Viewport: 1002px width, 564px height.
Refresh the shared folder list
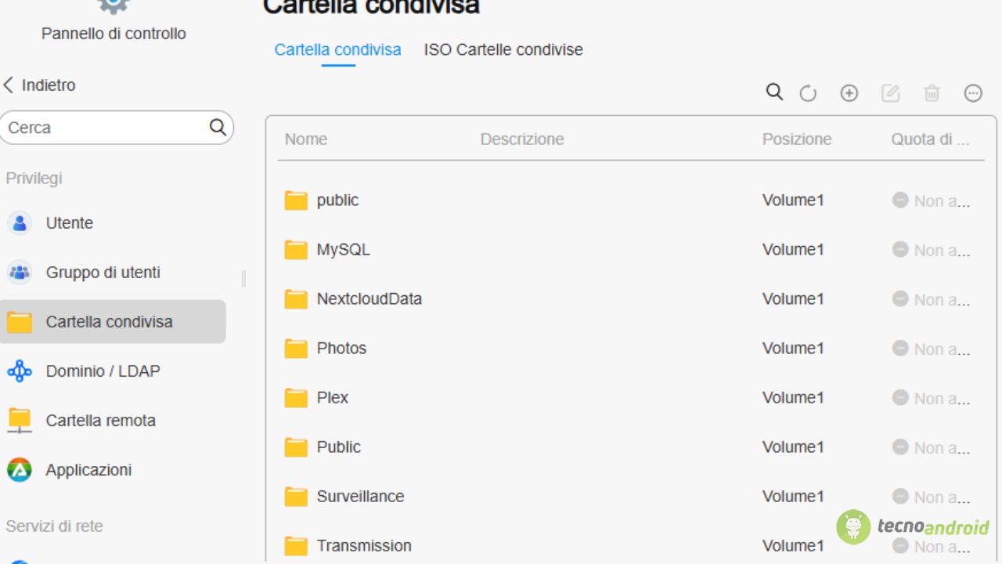pyautogui.click(x=808, y=94)
